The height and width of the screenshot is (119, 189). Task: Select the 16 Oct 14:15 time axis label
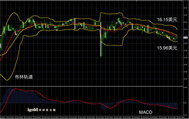pyautogui.click(x=180, y=117)
